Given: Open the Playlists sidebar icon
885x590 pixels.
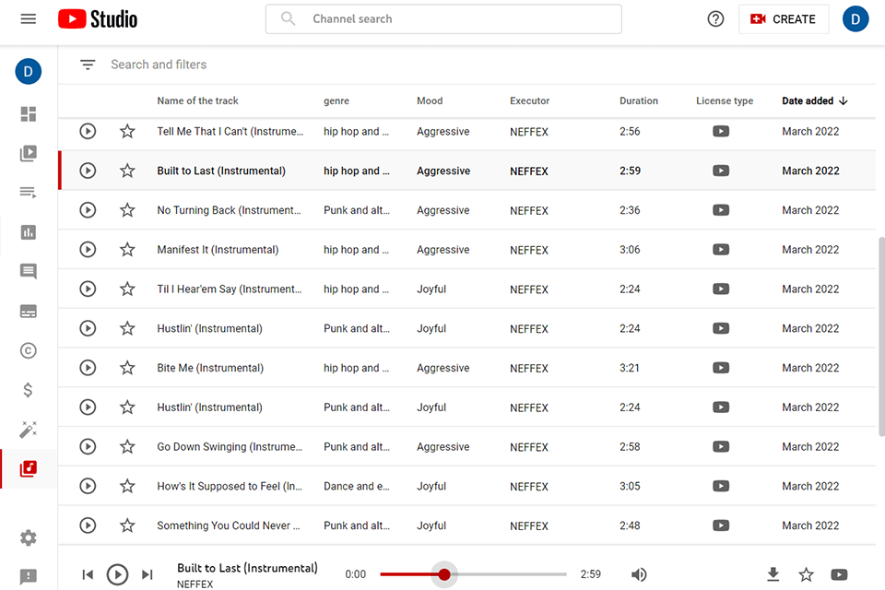Looking at the screenshot, I should 29,193.
